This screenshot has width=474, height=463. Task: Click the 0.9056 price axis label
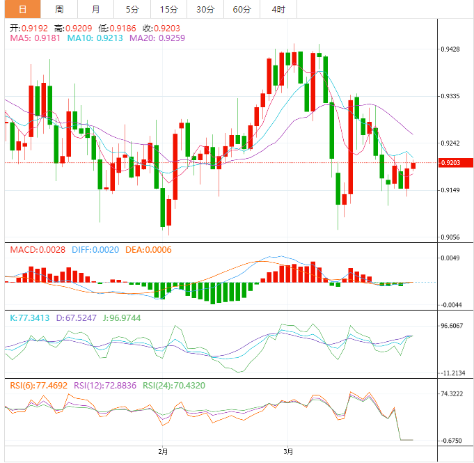pos(450,237)
